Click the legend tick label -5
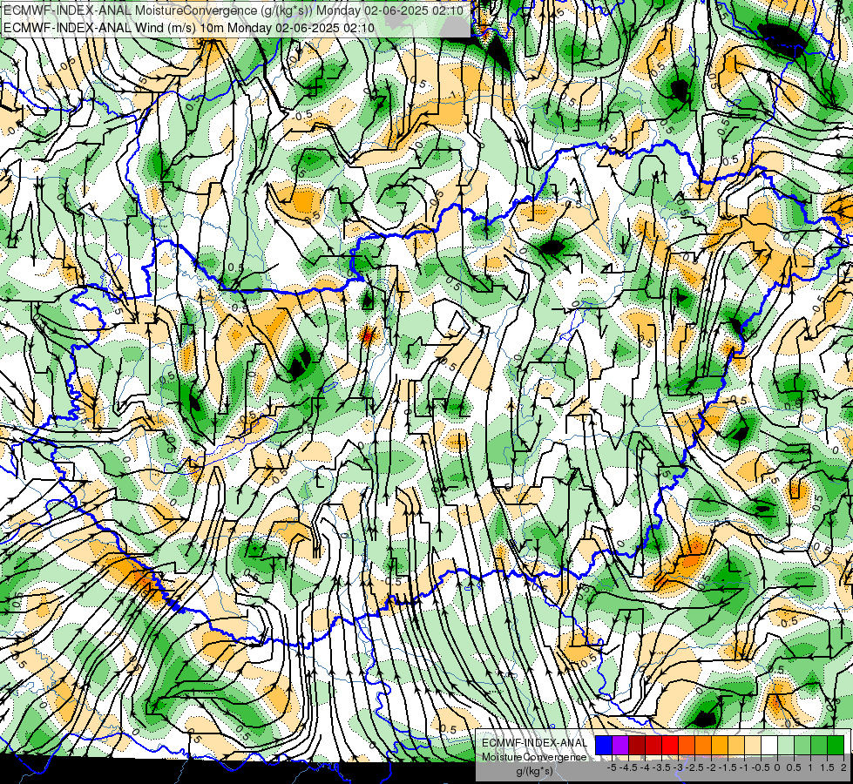The width and height of the screenshot is (853, 784). (612, 767)
